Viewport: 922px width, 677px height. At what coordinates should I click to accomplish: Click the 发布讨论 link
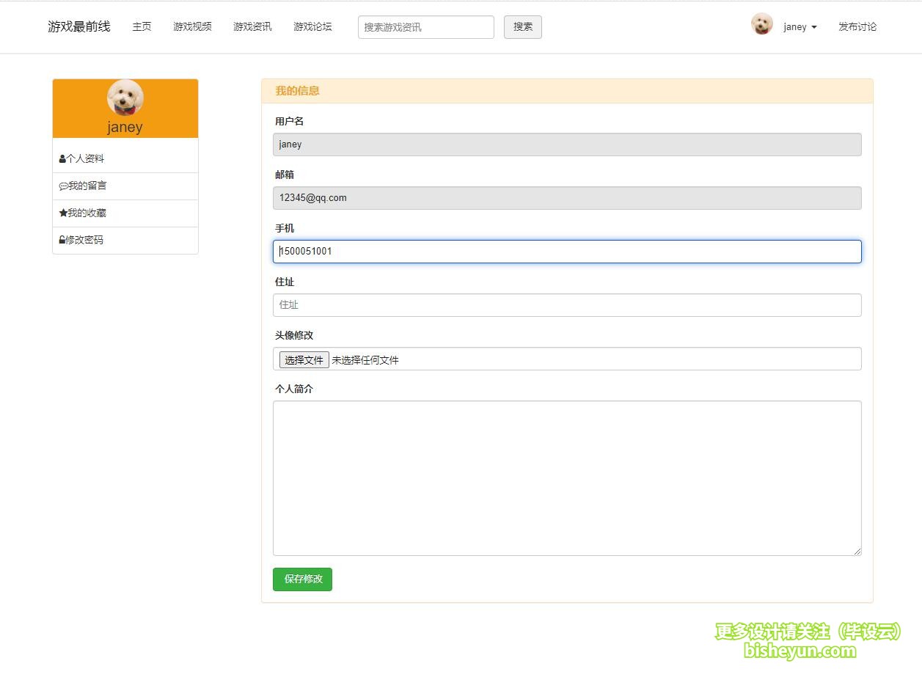click(x=857, y=26)
